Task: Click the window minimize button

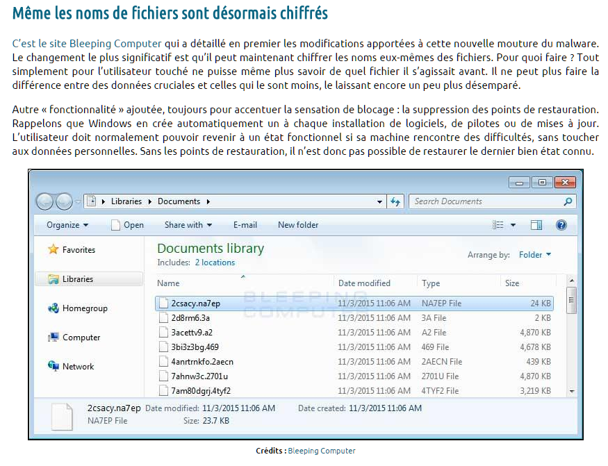Action: coord(520,182)
